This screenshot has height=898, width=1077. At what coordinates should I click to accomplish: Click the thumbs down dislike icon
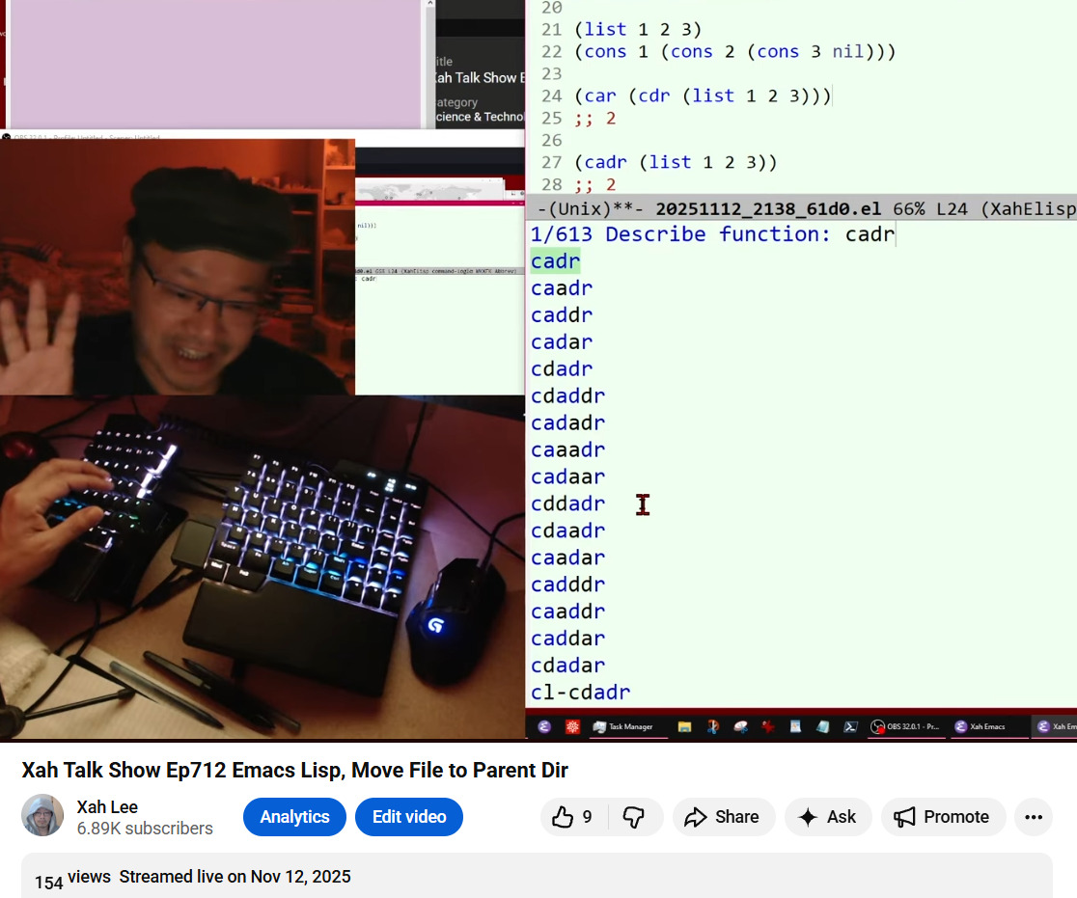click(x=634, y=817)
